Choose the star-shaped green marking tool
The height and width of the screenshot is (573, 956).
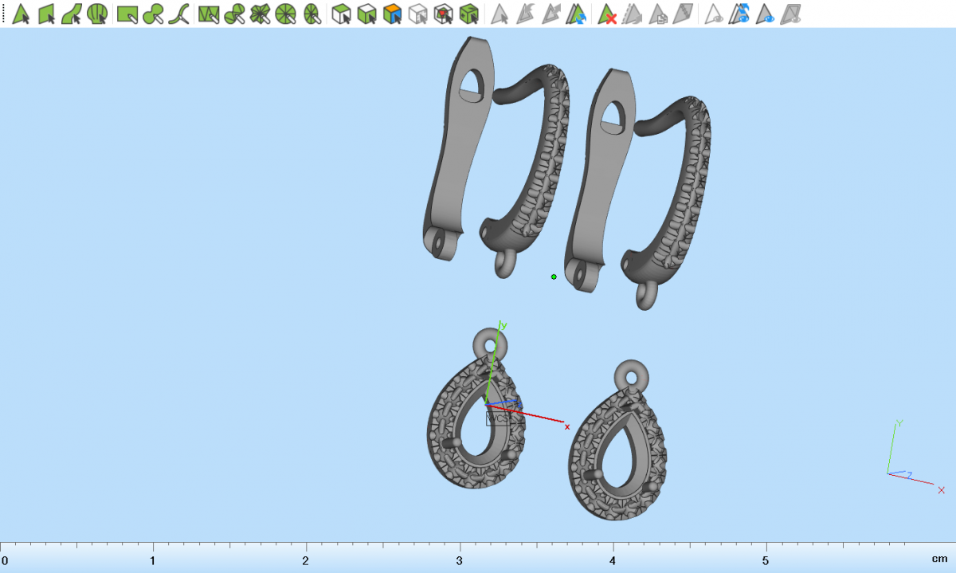click(261, 14)
